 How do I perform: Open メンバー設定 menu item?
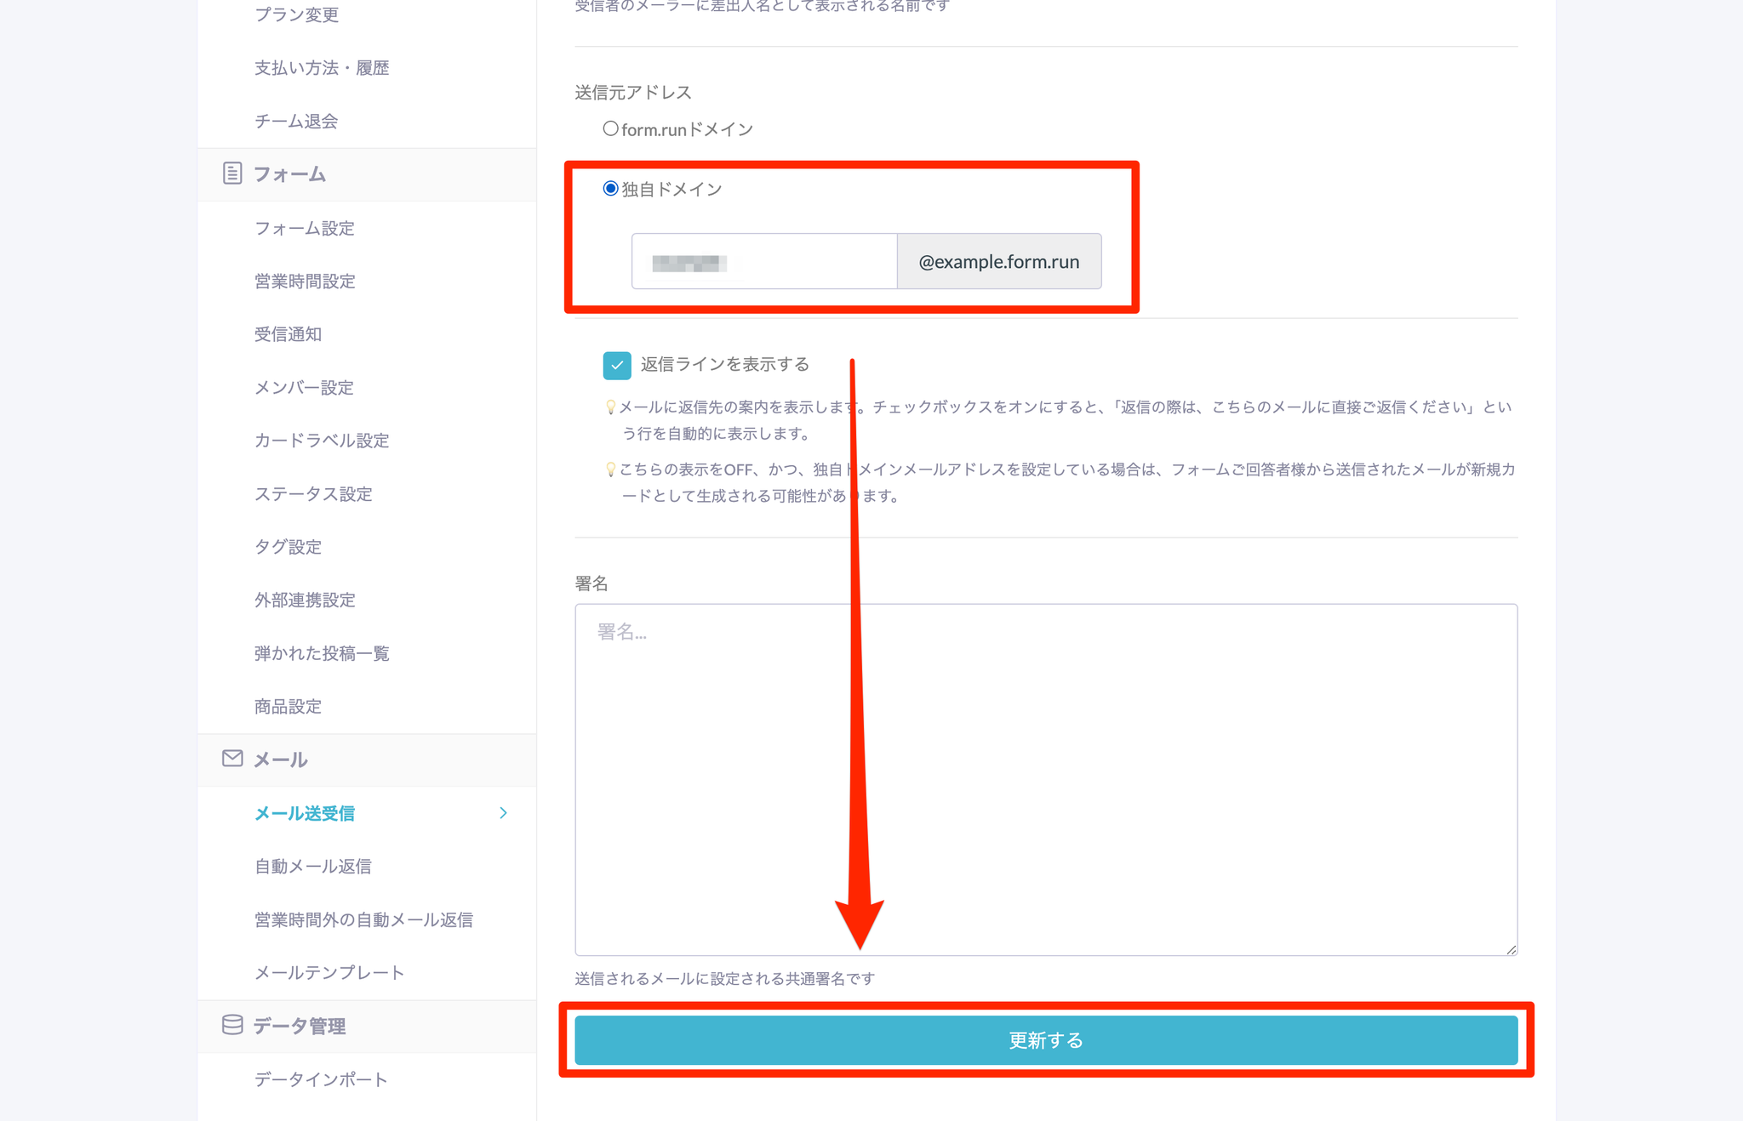(x=304, y=388)
